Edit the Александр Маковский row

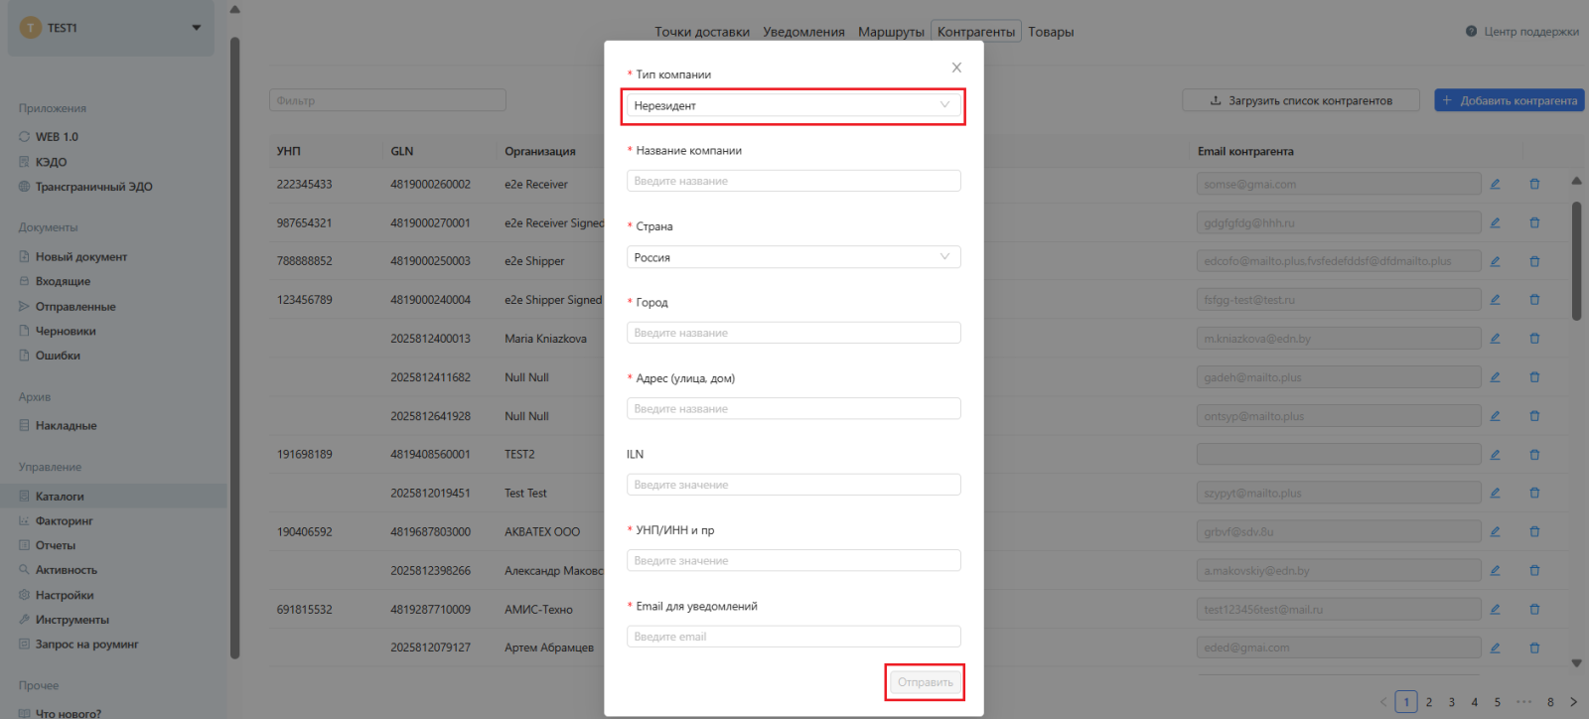(1495, 570)
